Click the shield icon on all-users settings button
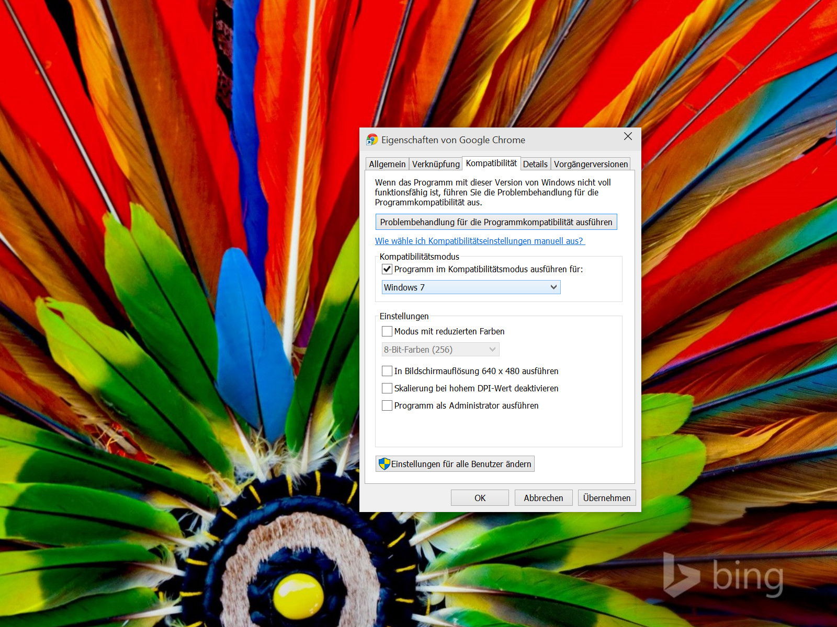The width and height of the screenshot is (837, 627). pos(384,464)
